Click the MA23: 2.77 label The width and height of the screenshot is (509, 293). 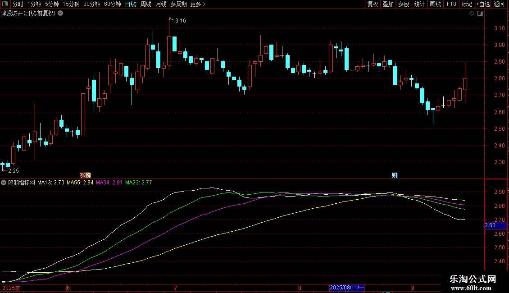pos(139,183)
